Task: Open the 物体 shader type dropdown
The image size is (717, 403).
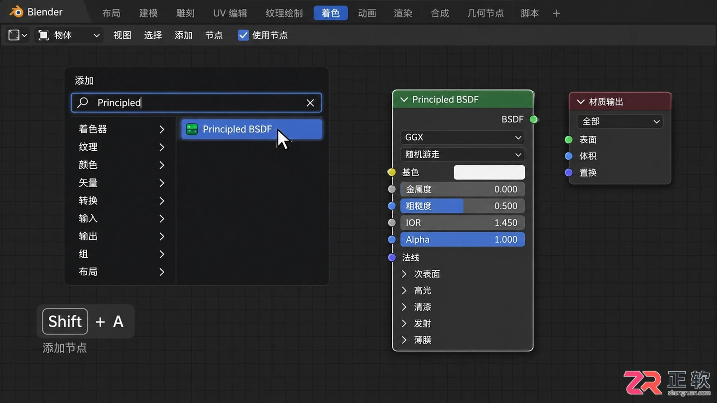Action: point(69,35)
